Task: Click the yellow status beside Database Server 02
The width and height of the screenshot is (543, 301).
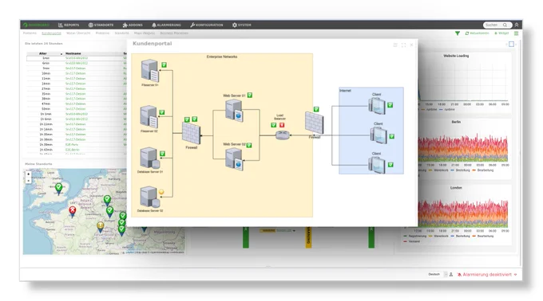Action: [161, 192]
